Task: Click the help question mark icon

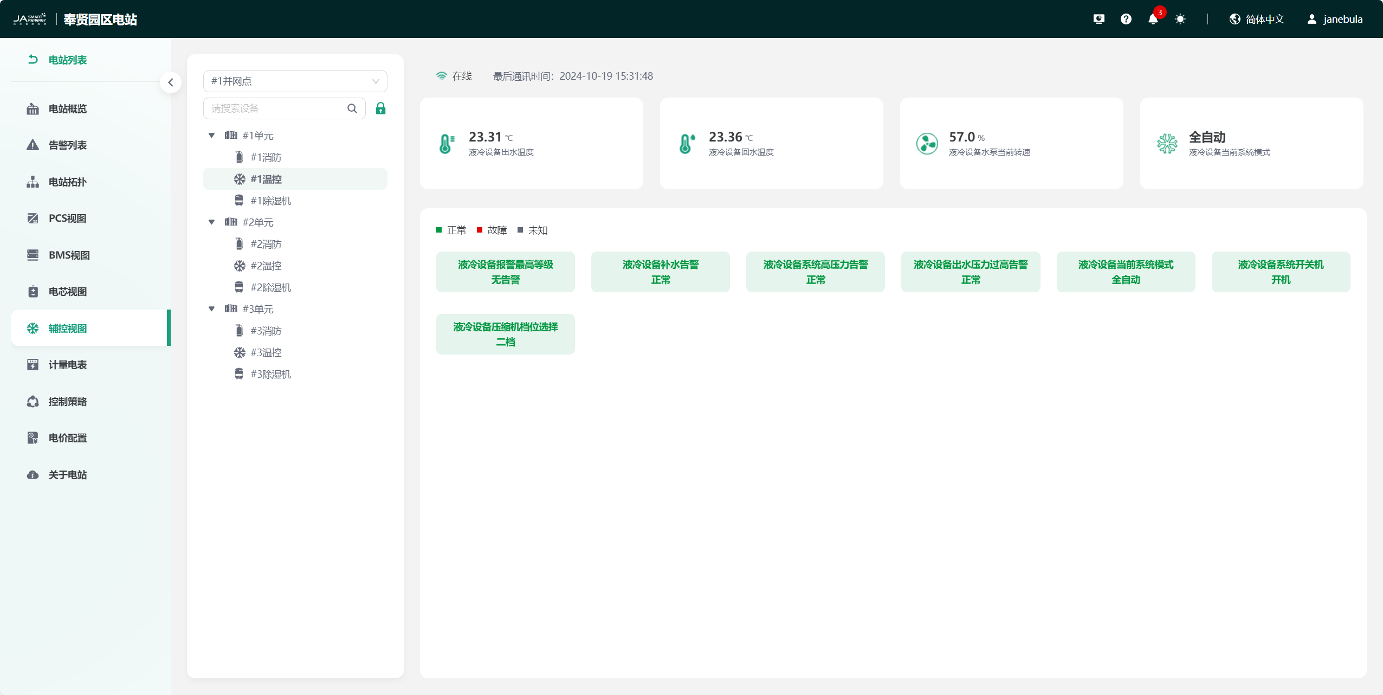Action: click(x=1126, y=20)
